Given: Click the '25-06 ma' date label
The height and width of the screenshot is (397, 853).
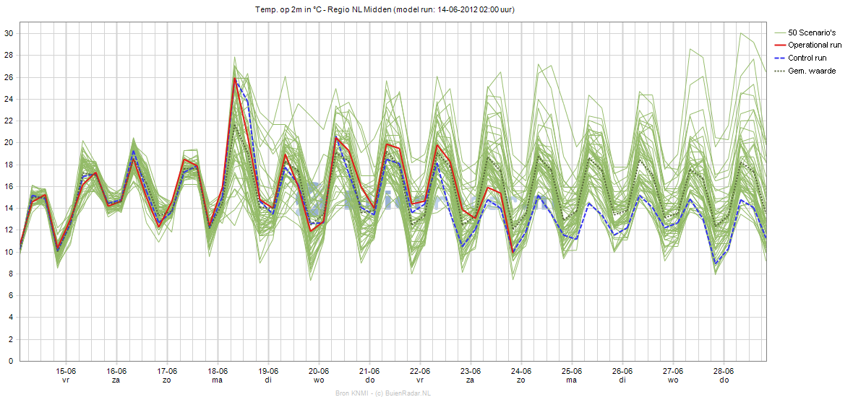Looking at the screenshot, I should click(x=572, y=376).
